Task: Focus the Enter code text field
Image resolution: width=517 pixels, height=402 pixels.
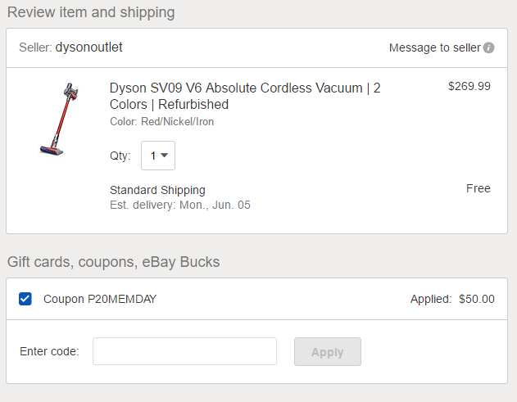Action: point(184,351)
